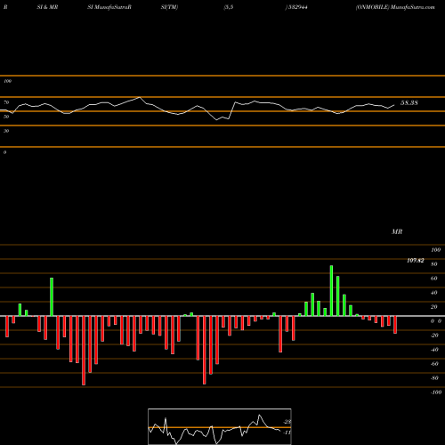Click the MR axis label -80

(434, 378)
